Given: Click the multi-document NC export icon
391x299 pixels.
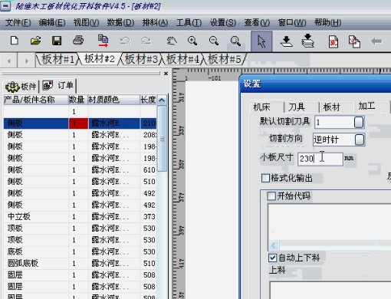Looking at the screenshot, I should pos(354,41).
